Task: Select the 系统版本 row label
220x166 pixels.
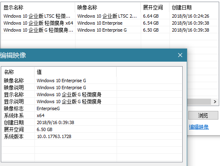Action: pyautogui.click(x=14, y=136)
